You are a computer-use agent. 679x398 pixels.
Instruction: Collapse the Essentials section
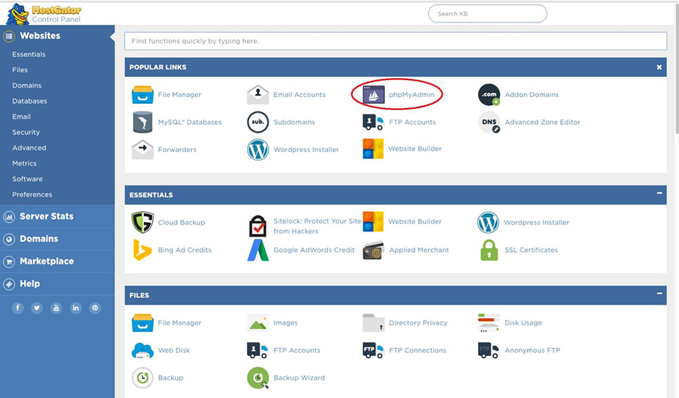[659, 193]
